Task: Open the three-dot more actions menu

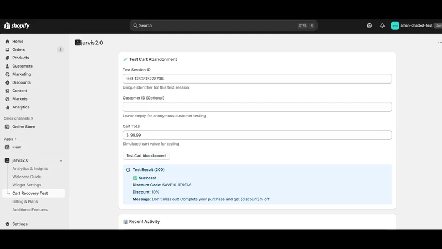Action: click(x=440, y=43)
